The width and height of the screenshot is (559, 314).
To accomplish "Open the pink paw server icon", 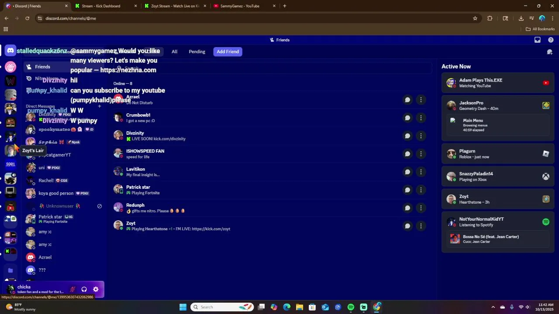I will (10, 67).
